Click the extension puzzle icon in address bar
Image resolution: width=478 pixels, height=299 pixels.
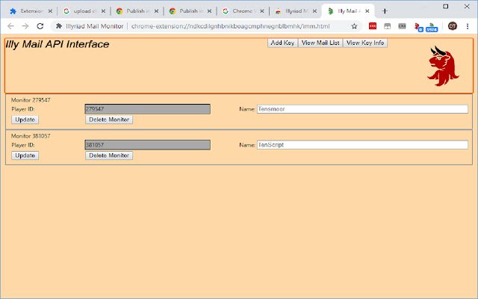(x=59, y=26)
